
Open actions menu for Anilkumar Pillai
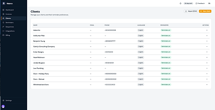207,36
